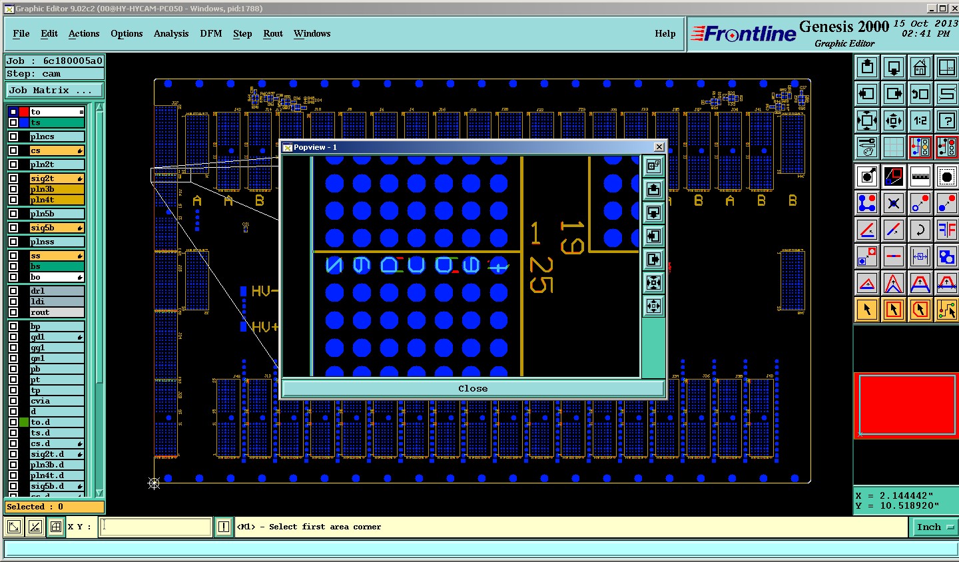Open the Edit menu
959x562 pixels.
point(49,33)
